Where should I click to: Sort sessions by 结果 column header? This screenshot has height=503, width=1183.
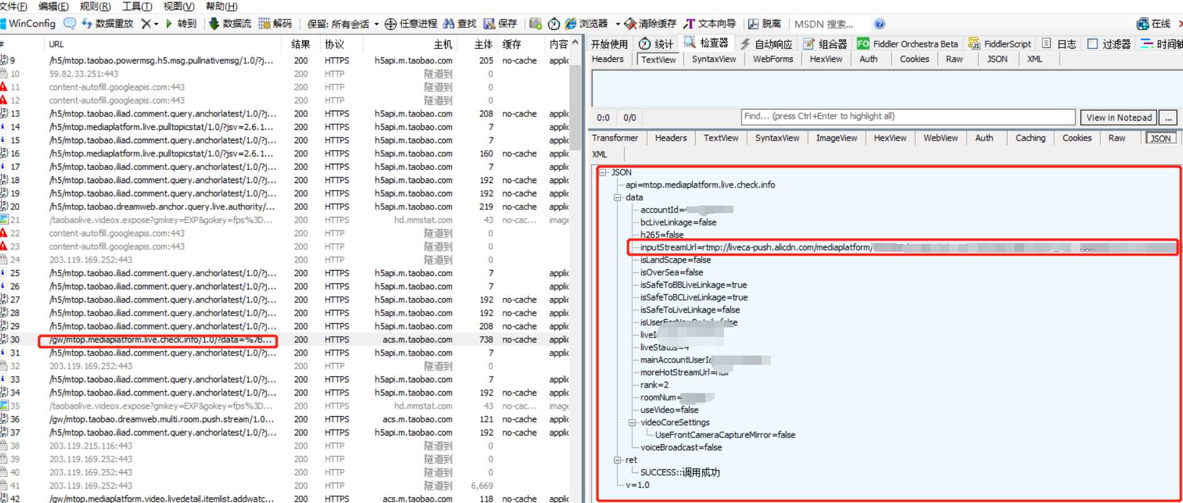coord(301,44)
